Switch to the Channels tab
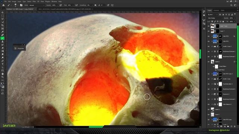 [x=216, y=10]
